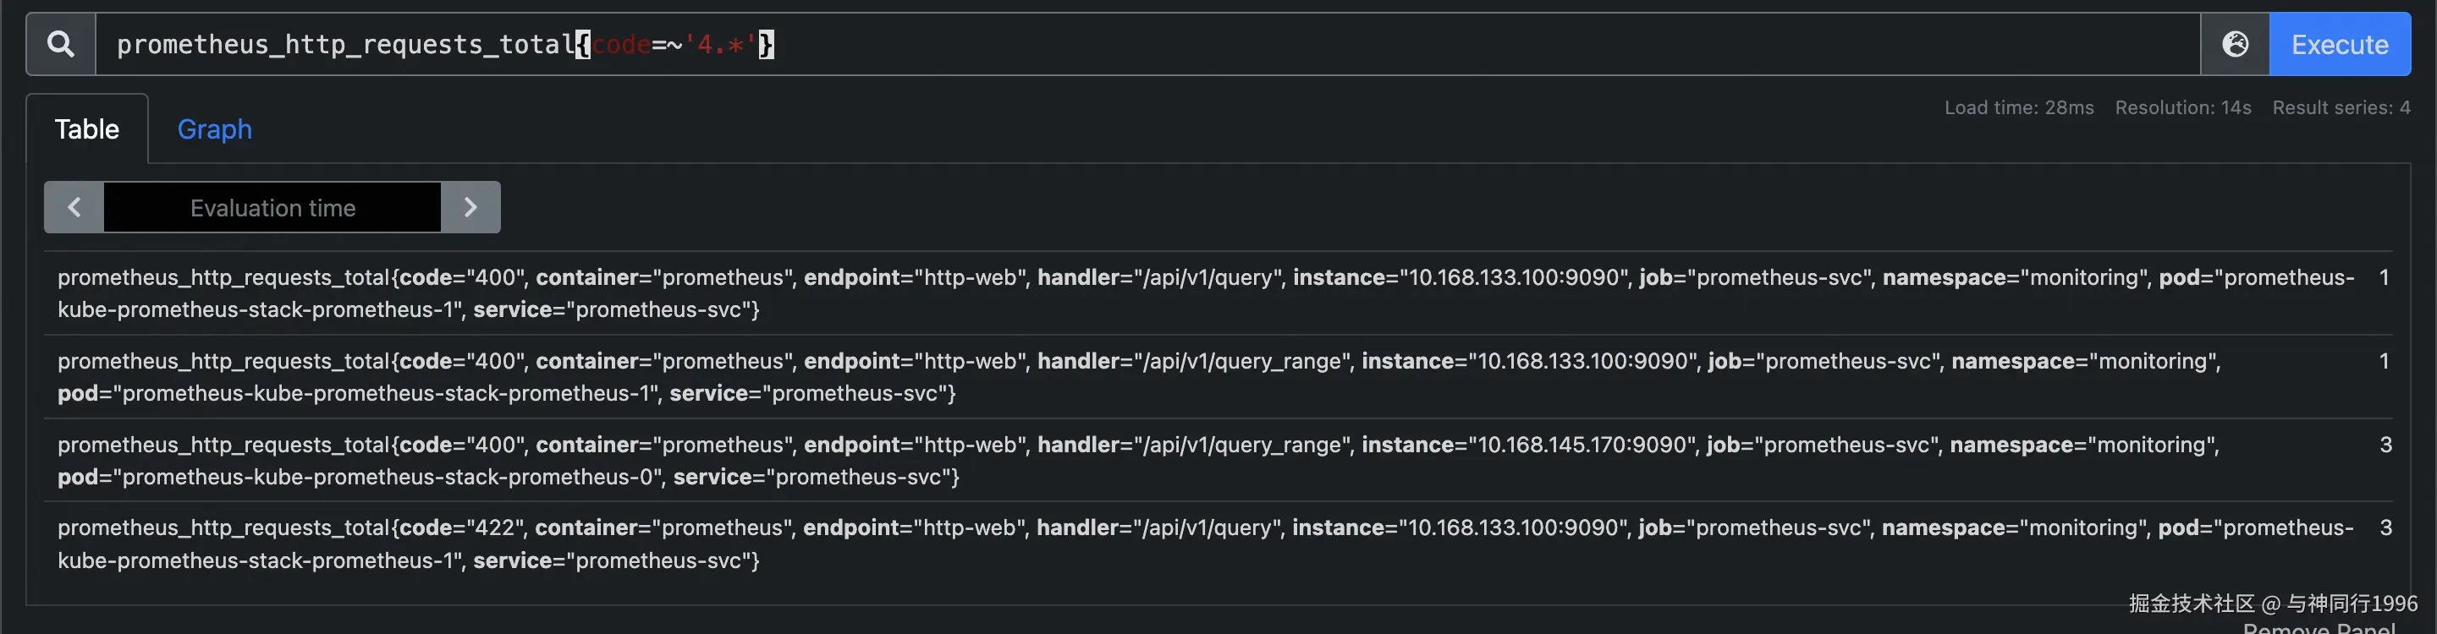The image size is (2437, 634).
Task: Select the code="400" /api/v1/query series labels
Action: 1202,292
